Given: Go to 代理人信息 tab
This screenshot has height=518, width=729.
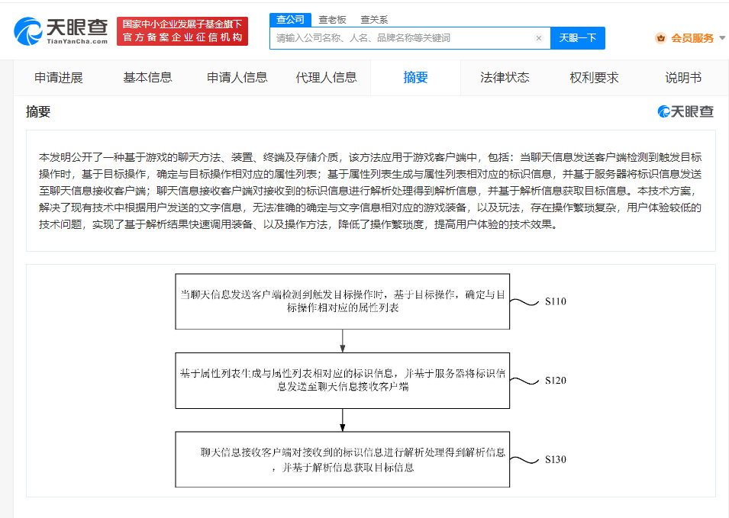Looking at the screenshot, I should [x=327, y=78].
